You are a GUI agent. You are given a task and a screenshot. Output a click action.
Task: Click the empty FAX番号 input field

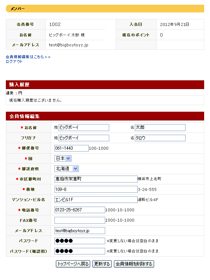tap(80, 220)
